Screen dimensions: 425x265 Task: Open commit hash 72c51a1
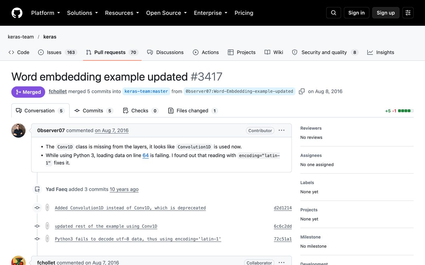point(283,239)
